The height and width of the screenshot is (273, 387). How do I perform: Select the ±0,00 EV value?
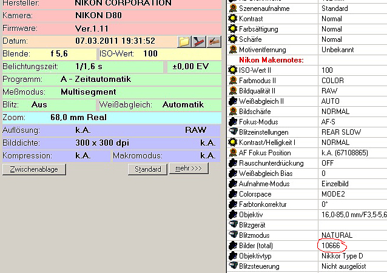click(x=190, y=66)
